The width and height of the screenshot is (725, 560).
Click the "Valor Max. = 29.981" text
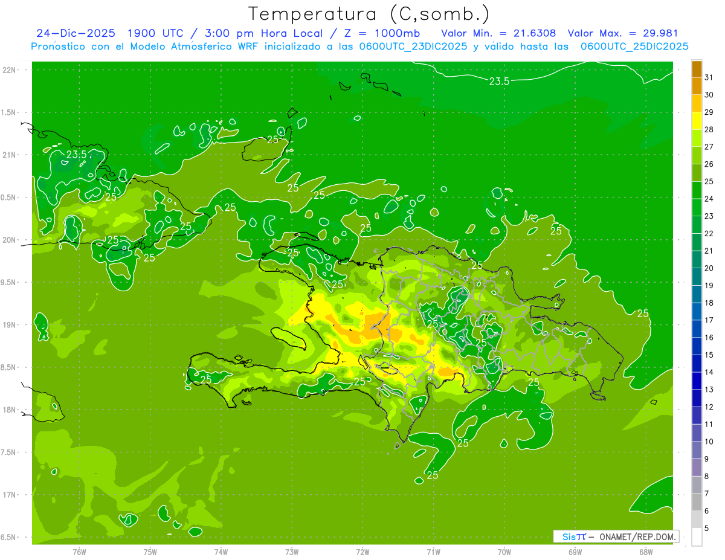tap(623, 33)
